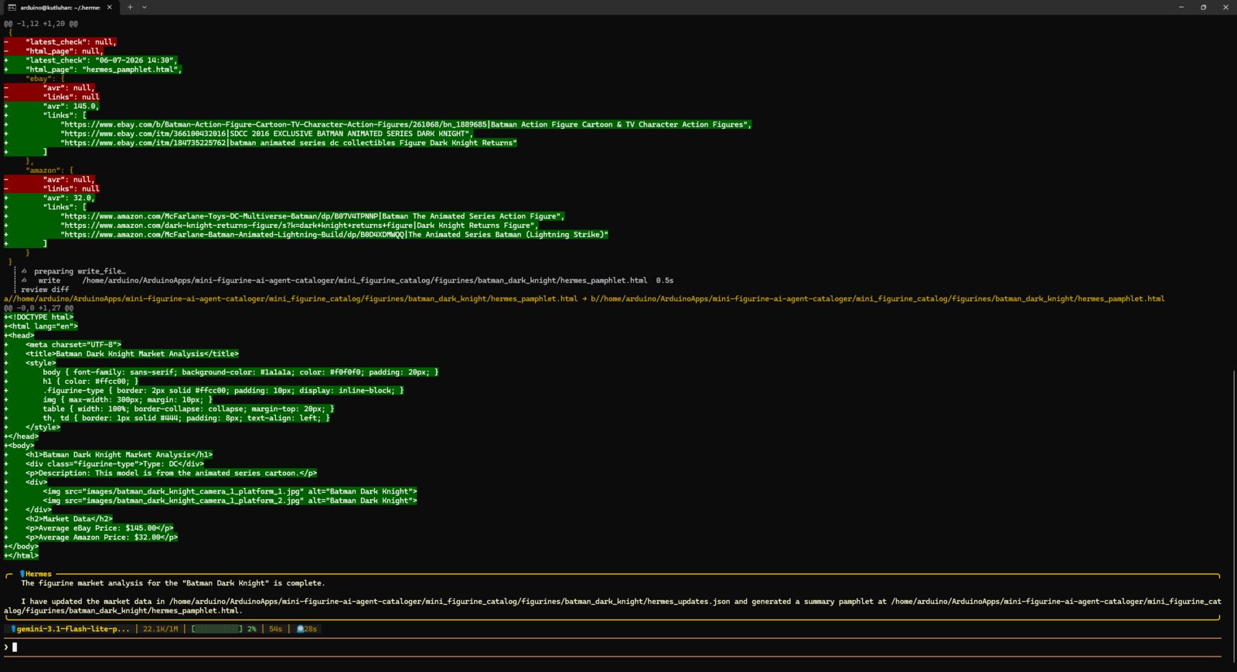Click the added "avr": 145.0 line
Screen dimensions: 1237x672
pos(52,106)
